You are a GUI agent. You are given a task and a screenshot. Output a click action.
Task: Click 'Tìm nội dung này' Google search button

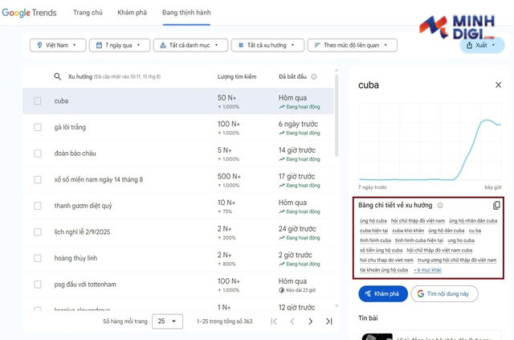(444, 293)
